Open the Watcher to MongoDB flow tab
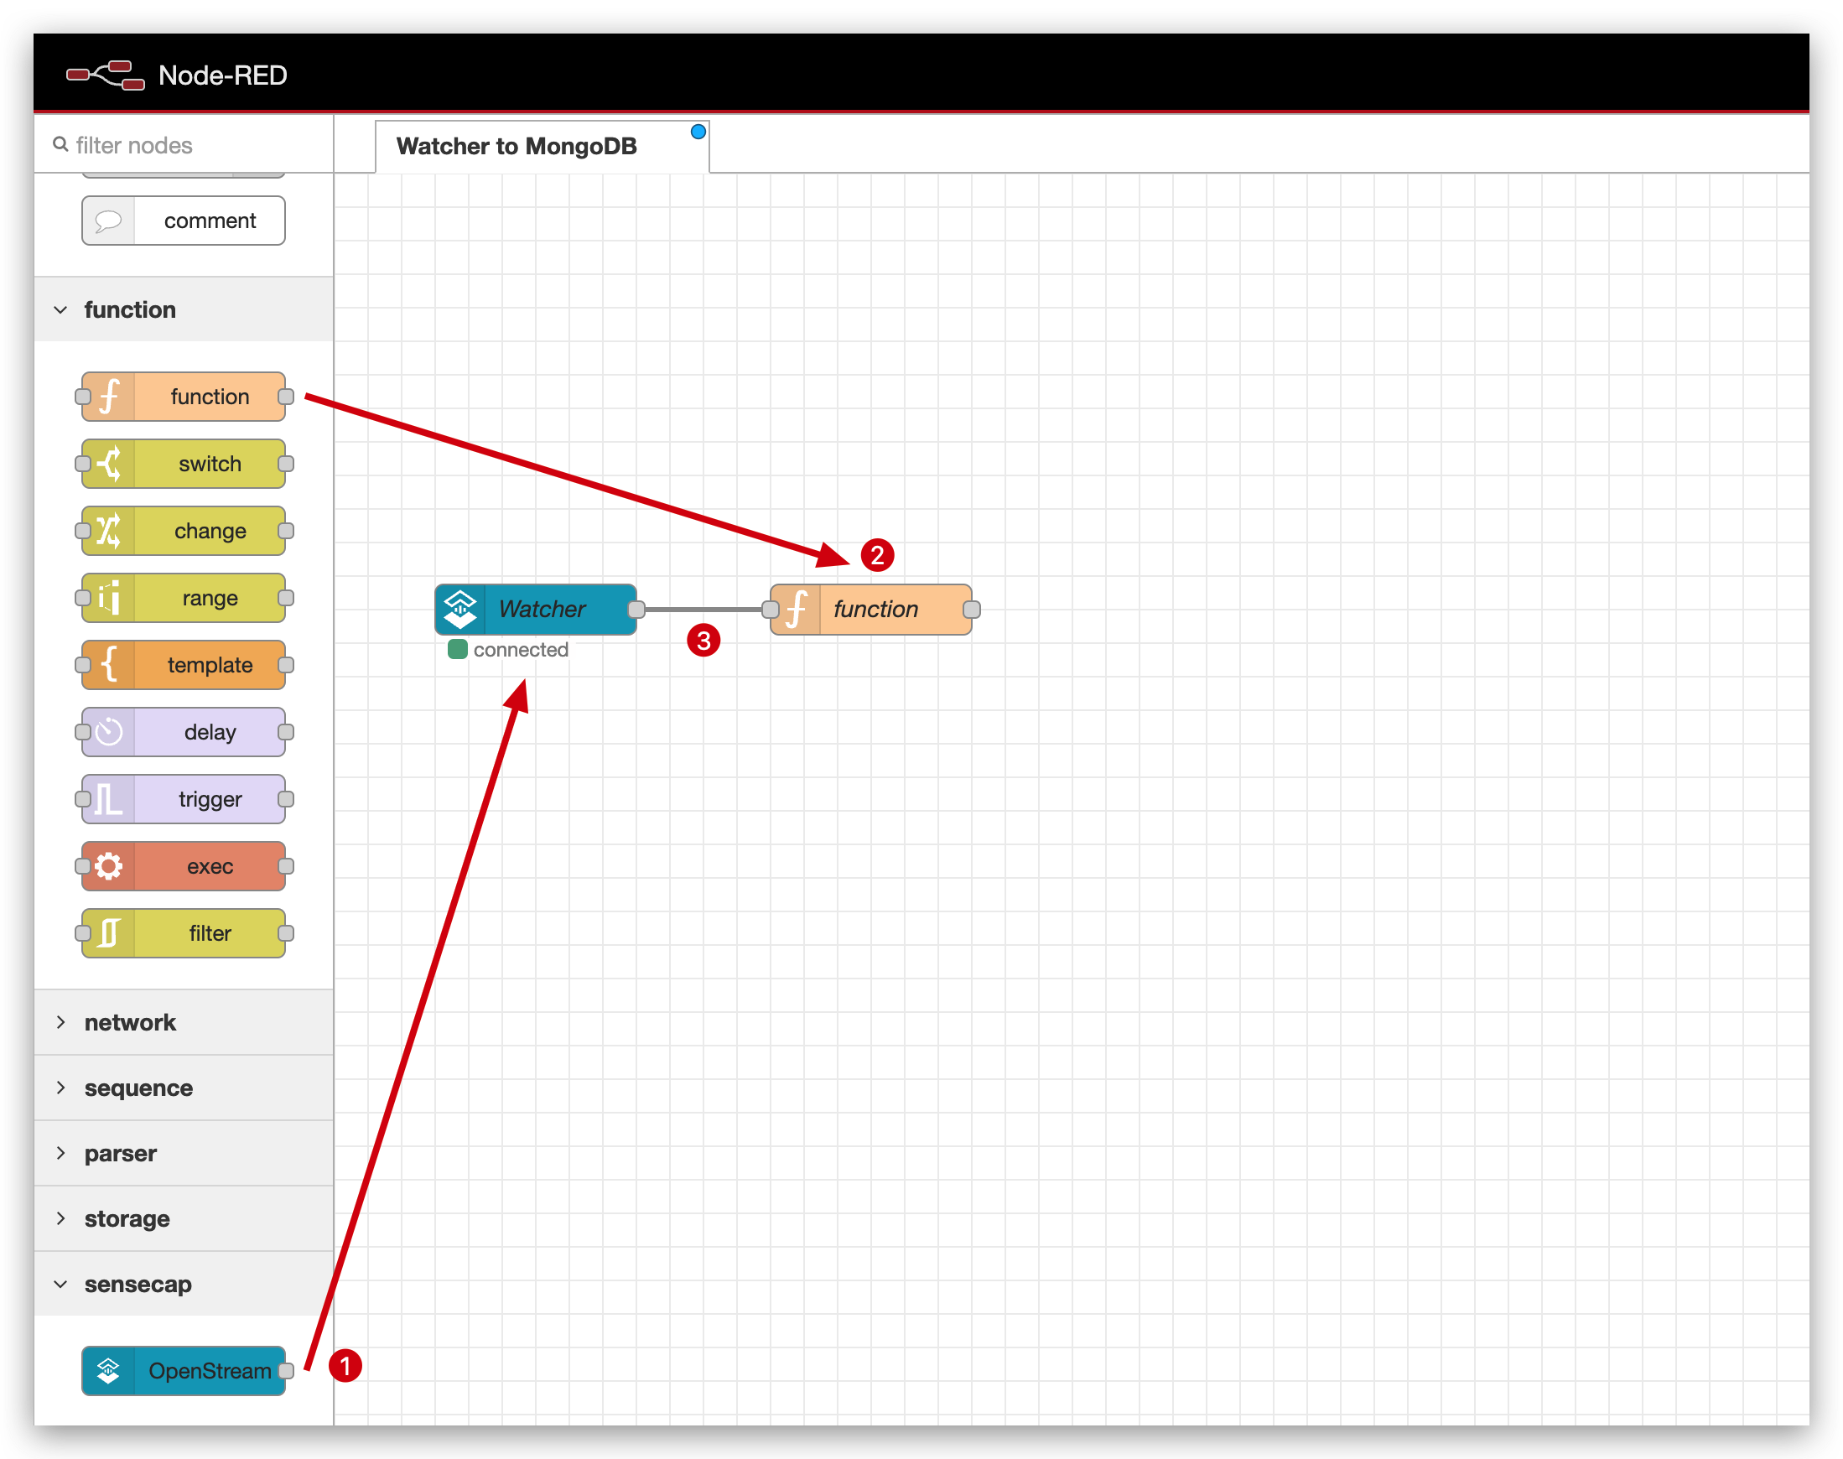This screenshot has height=1459, width=1843. pyautogui.click(x=543, y=147)
